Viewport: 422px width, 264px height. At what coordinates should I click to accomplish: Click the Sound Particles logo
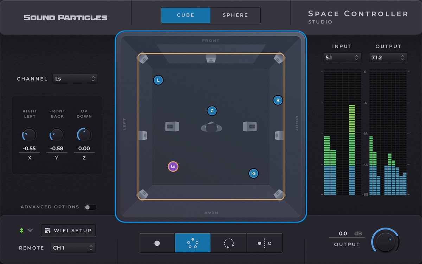tap(65, 17)
